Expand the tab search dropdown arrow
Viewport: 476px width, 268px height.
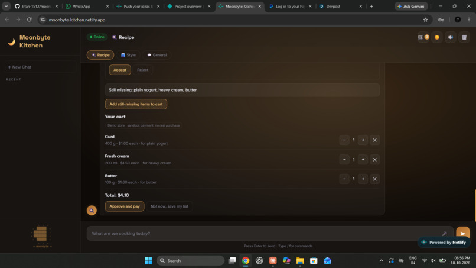tap(6, 6)
